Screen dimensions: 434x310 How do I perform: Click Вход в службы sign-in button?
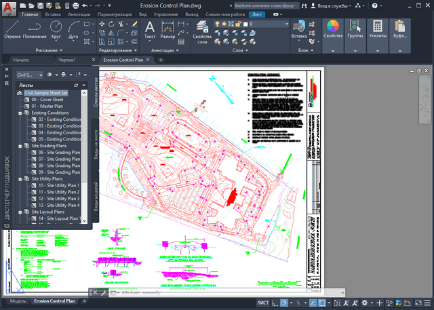click(x=333, y=5)
